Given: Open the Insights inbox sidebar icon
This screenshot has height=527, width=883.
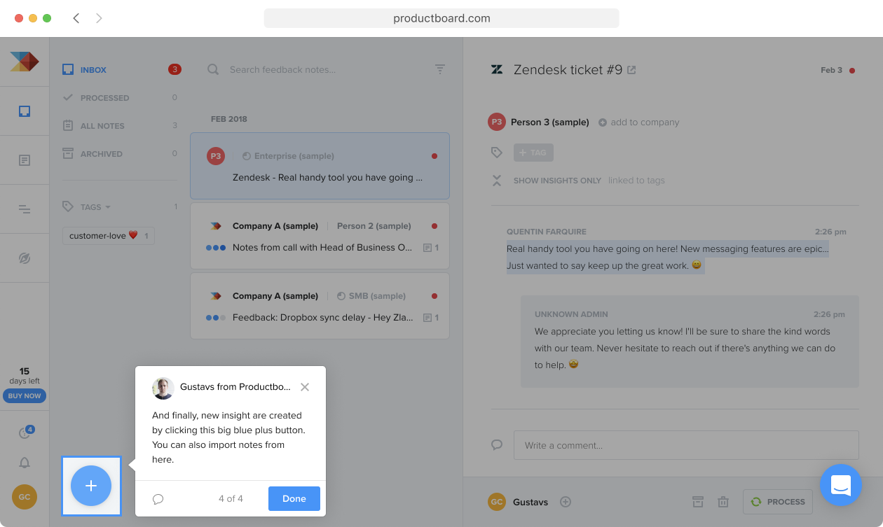Looking at the screenshot, I should [25, 111].
